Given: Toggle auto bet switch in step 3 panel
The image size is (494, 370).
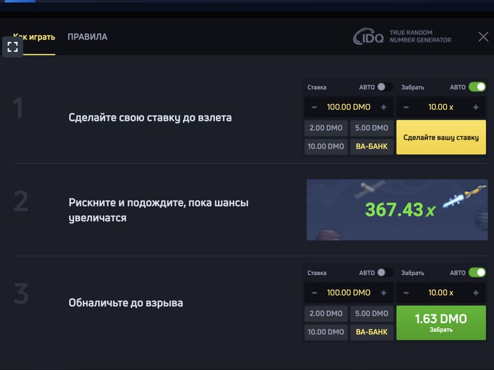Looking at the screenshot, I should (x=384, y=273).
